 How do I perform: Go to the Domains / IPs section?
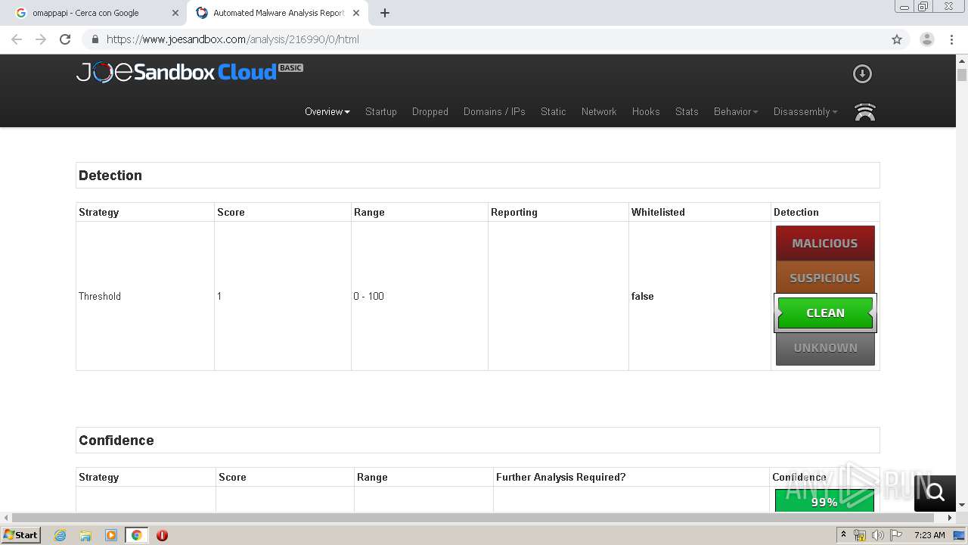[x=495, y=111]
